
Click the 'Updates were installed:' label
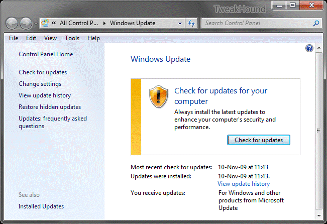point(161,176)
